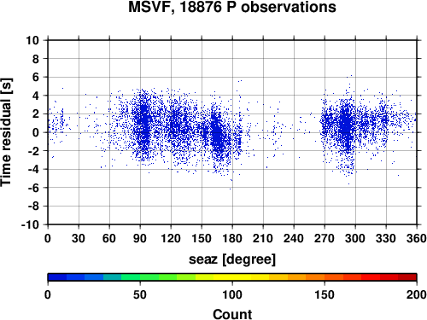Select the dark blue segment at colorbar start

(x=57, y=277)
